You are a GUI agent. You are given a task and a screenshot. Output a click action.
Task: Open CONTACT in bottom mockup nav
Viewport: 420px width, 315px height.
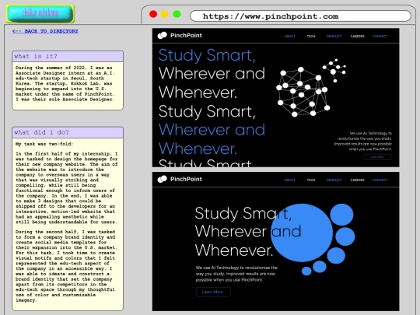[380, 180]
